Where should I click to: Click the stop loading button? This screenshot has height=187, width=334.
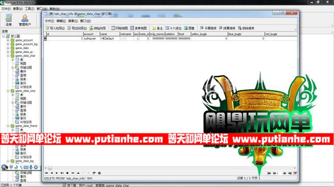point(99,173)
